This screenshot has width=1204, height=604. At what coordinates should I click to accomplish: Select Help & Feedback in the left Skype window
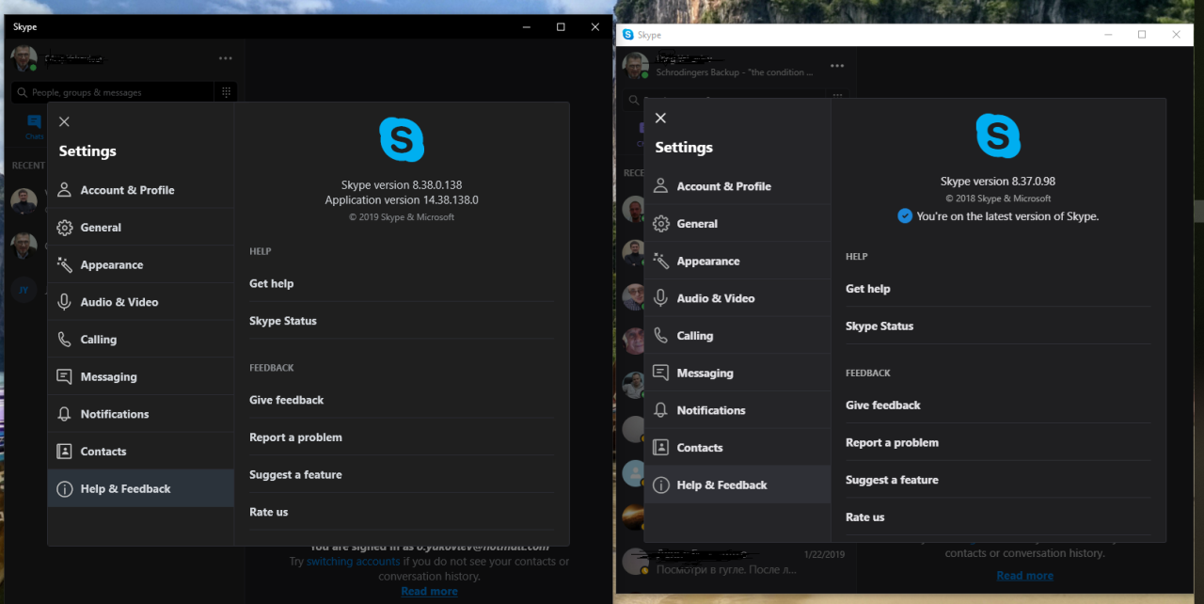141,489
